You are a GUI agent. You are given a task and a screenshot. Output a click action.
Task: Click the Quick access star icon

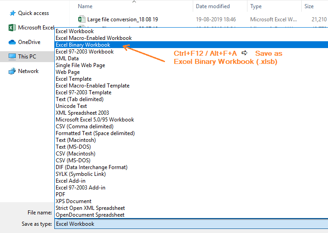(13, 13)
